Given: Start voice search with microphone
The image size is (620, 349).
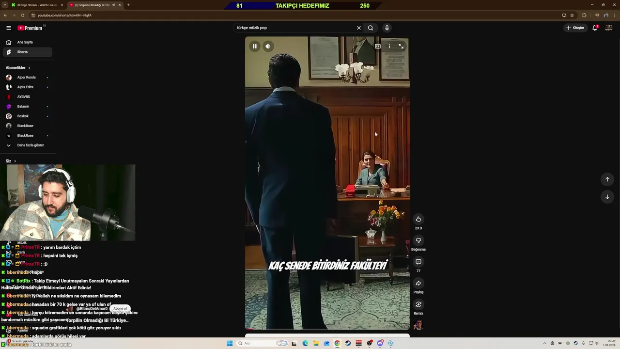Looking at the screenshot, I should point(387,28).
